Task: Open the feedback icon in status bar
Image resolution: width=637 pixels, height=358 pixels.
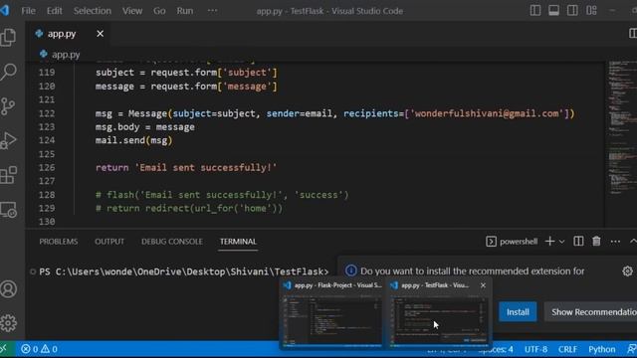Action: [632, 349]
